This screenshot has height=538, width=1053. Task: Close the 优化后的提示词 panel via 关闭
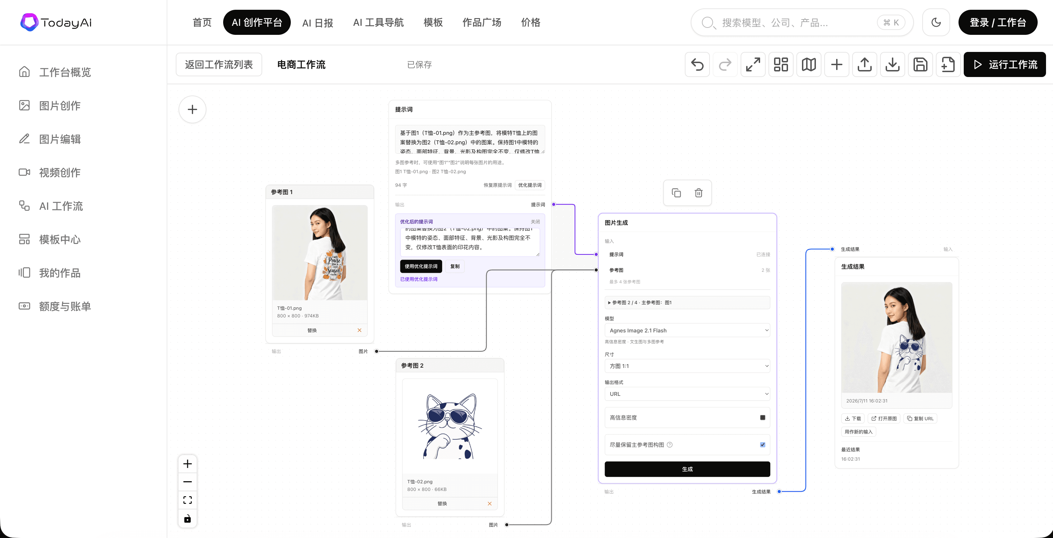pos(535,222)
